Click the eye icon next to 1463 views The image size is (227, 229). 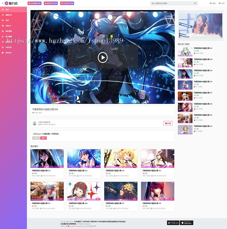(33, 113)
